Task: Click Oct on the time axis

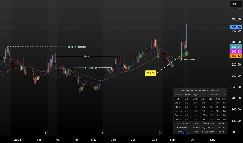Action: pos(193,140)
